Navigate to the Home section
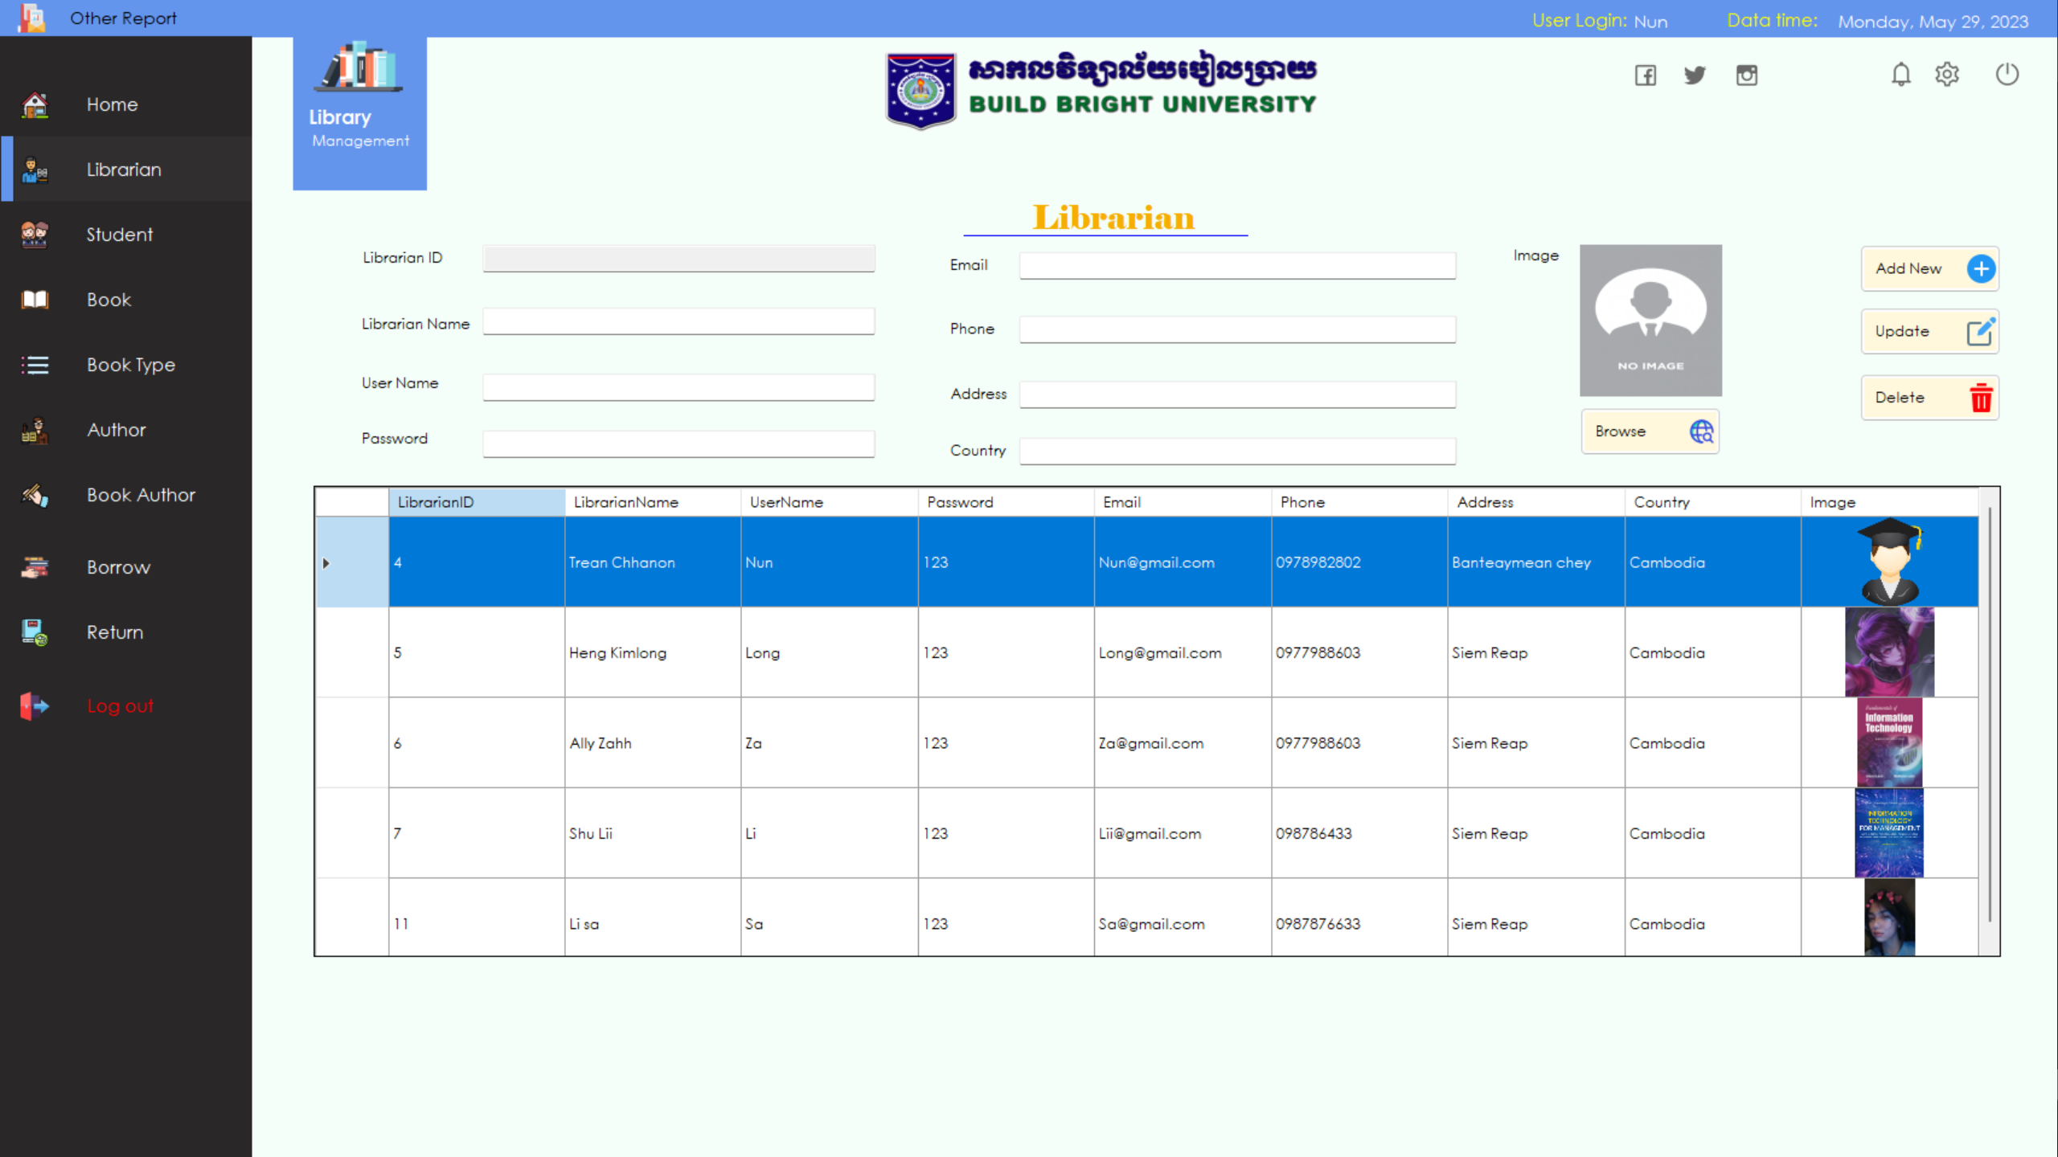 coord(112,104)
